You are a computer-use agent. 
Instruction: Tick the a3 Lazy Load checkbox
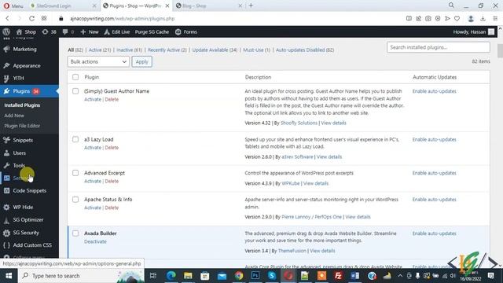pyautogui.click(x=75, y=139)
